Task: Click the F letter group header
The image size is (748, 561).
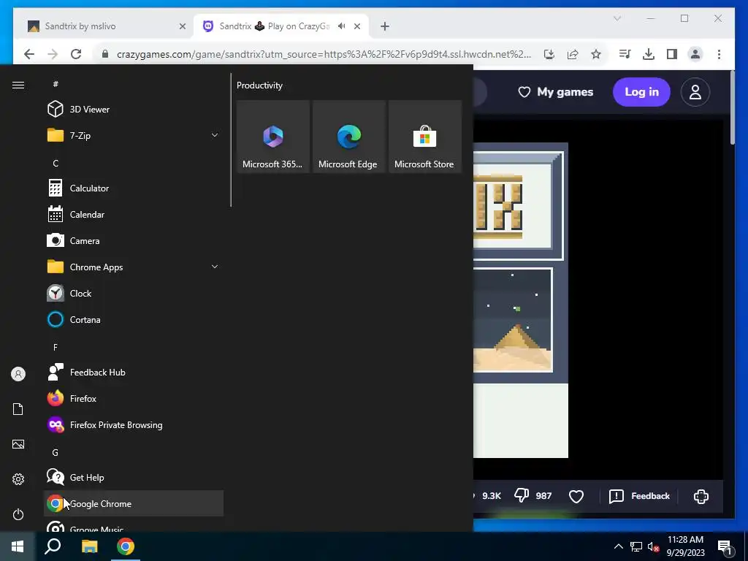Action: pos(56,347)
